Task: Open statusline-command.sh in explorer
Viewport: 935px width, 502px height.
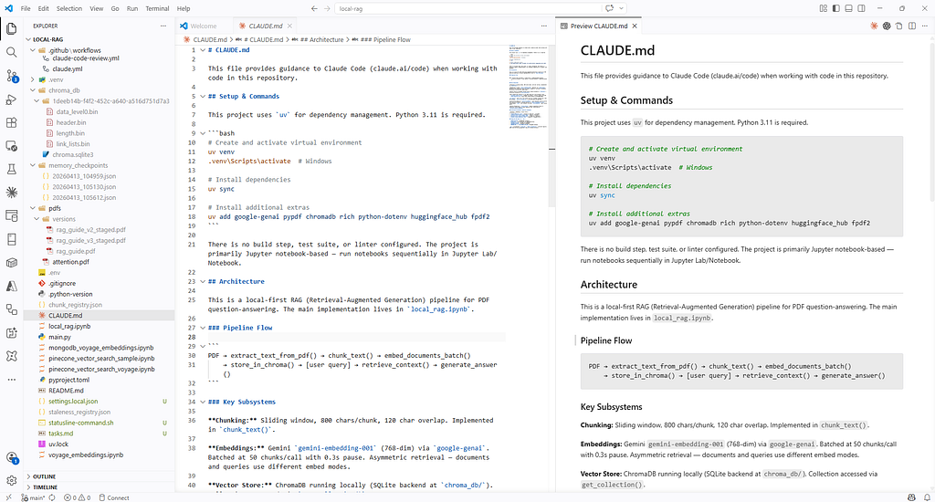Action: pos(80,423)
